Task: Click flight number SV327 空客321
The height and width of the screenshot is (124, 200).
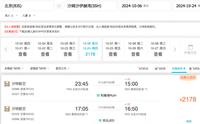Action: tap(23, 94)
